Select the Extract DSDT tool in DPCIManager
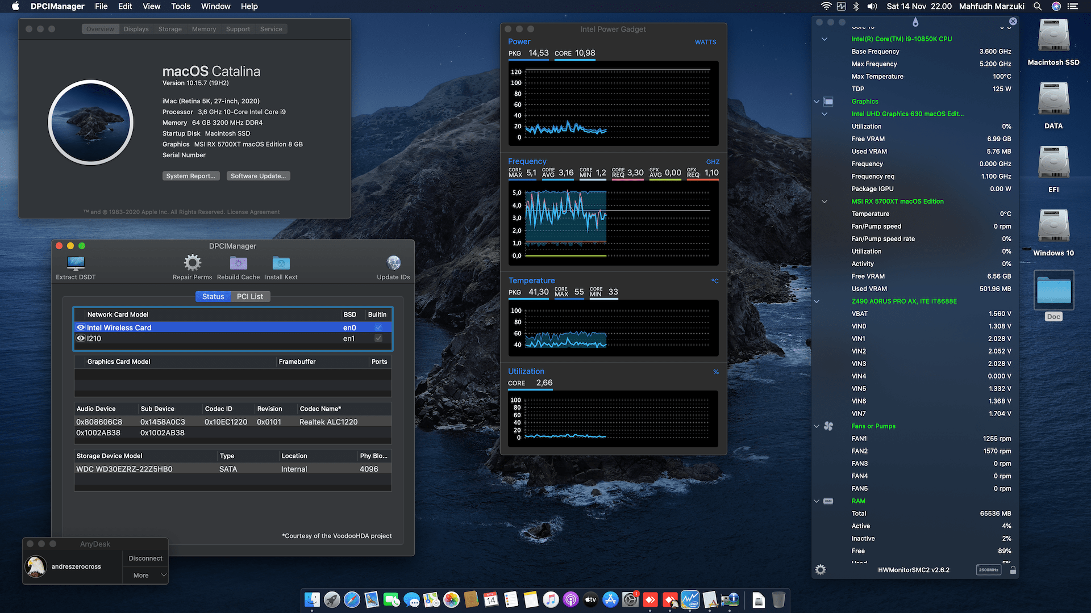 point(74,263)
